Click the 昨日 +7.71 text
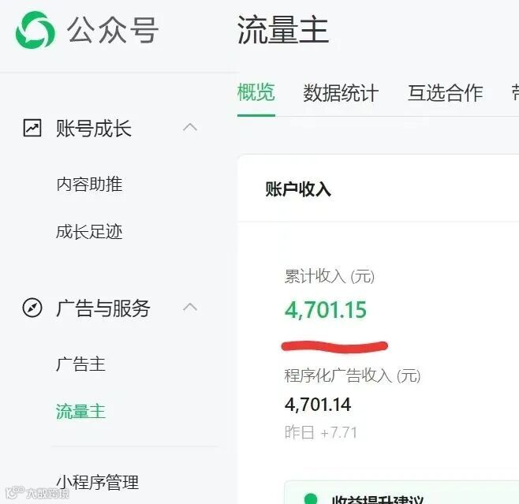 tap(321, 432)
